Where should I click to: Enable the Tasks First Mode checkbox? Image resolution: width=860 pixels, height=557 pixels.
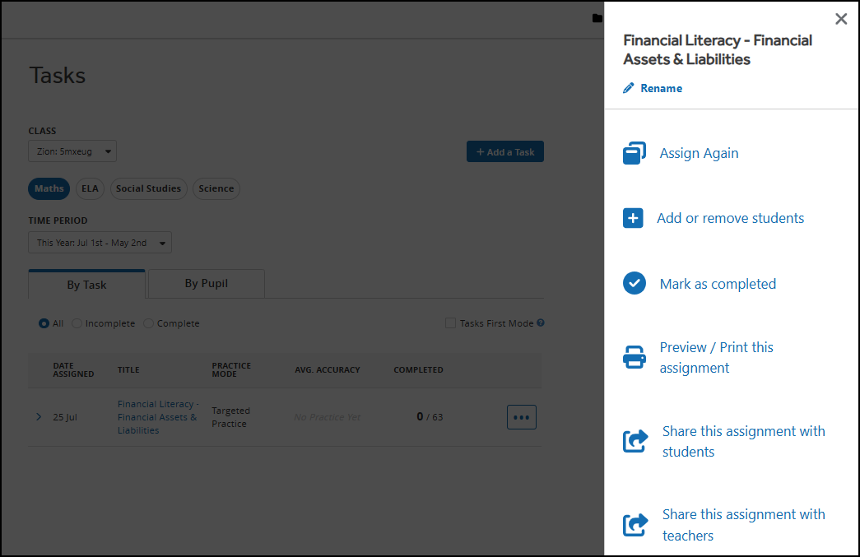(x=450, y=323)
